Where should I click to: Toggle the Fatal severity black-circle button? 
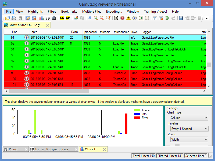(116, 18)
